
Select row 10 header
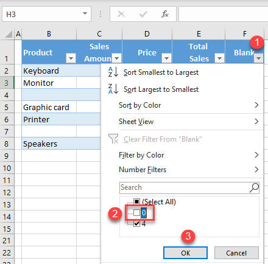click(x=7, y=168)
